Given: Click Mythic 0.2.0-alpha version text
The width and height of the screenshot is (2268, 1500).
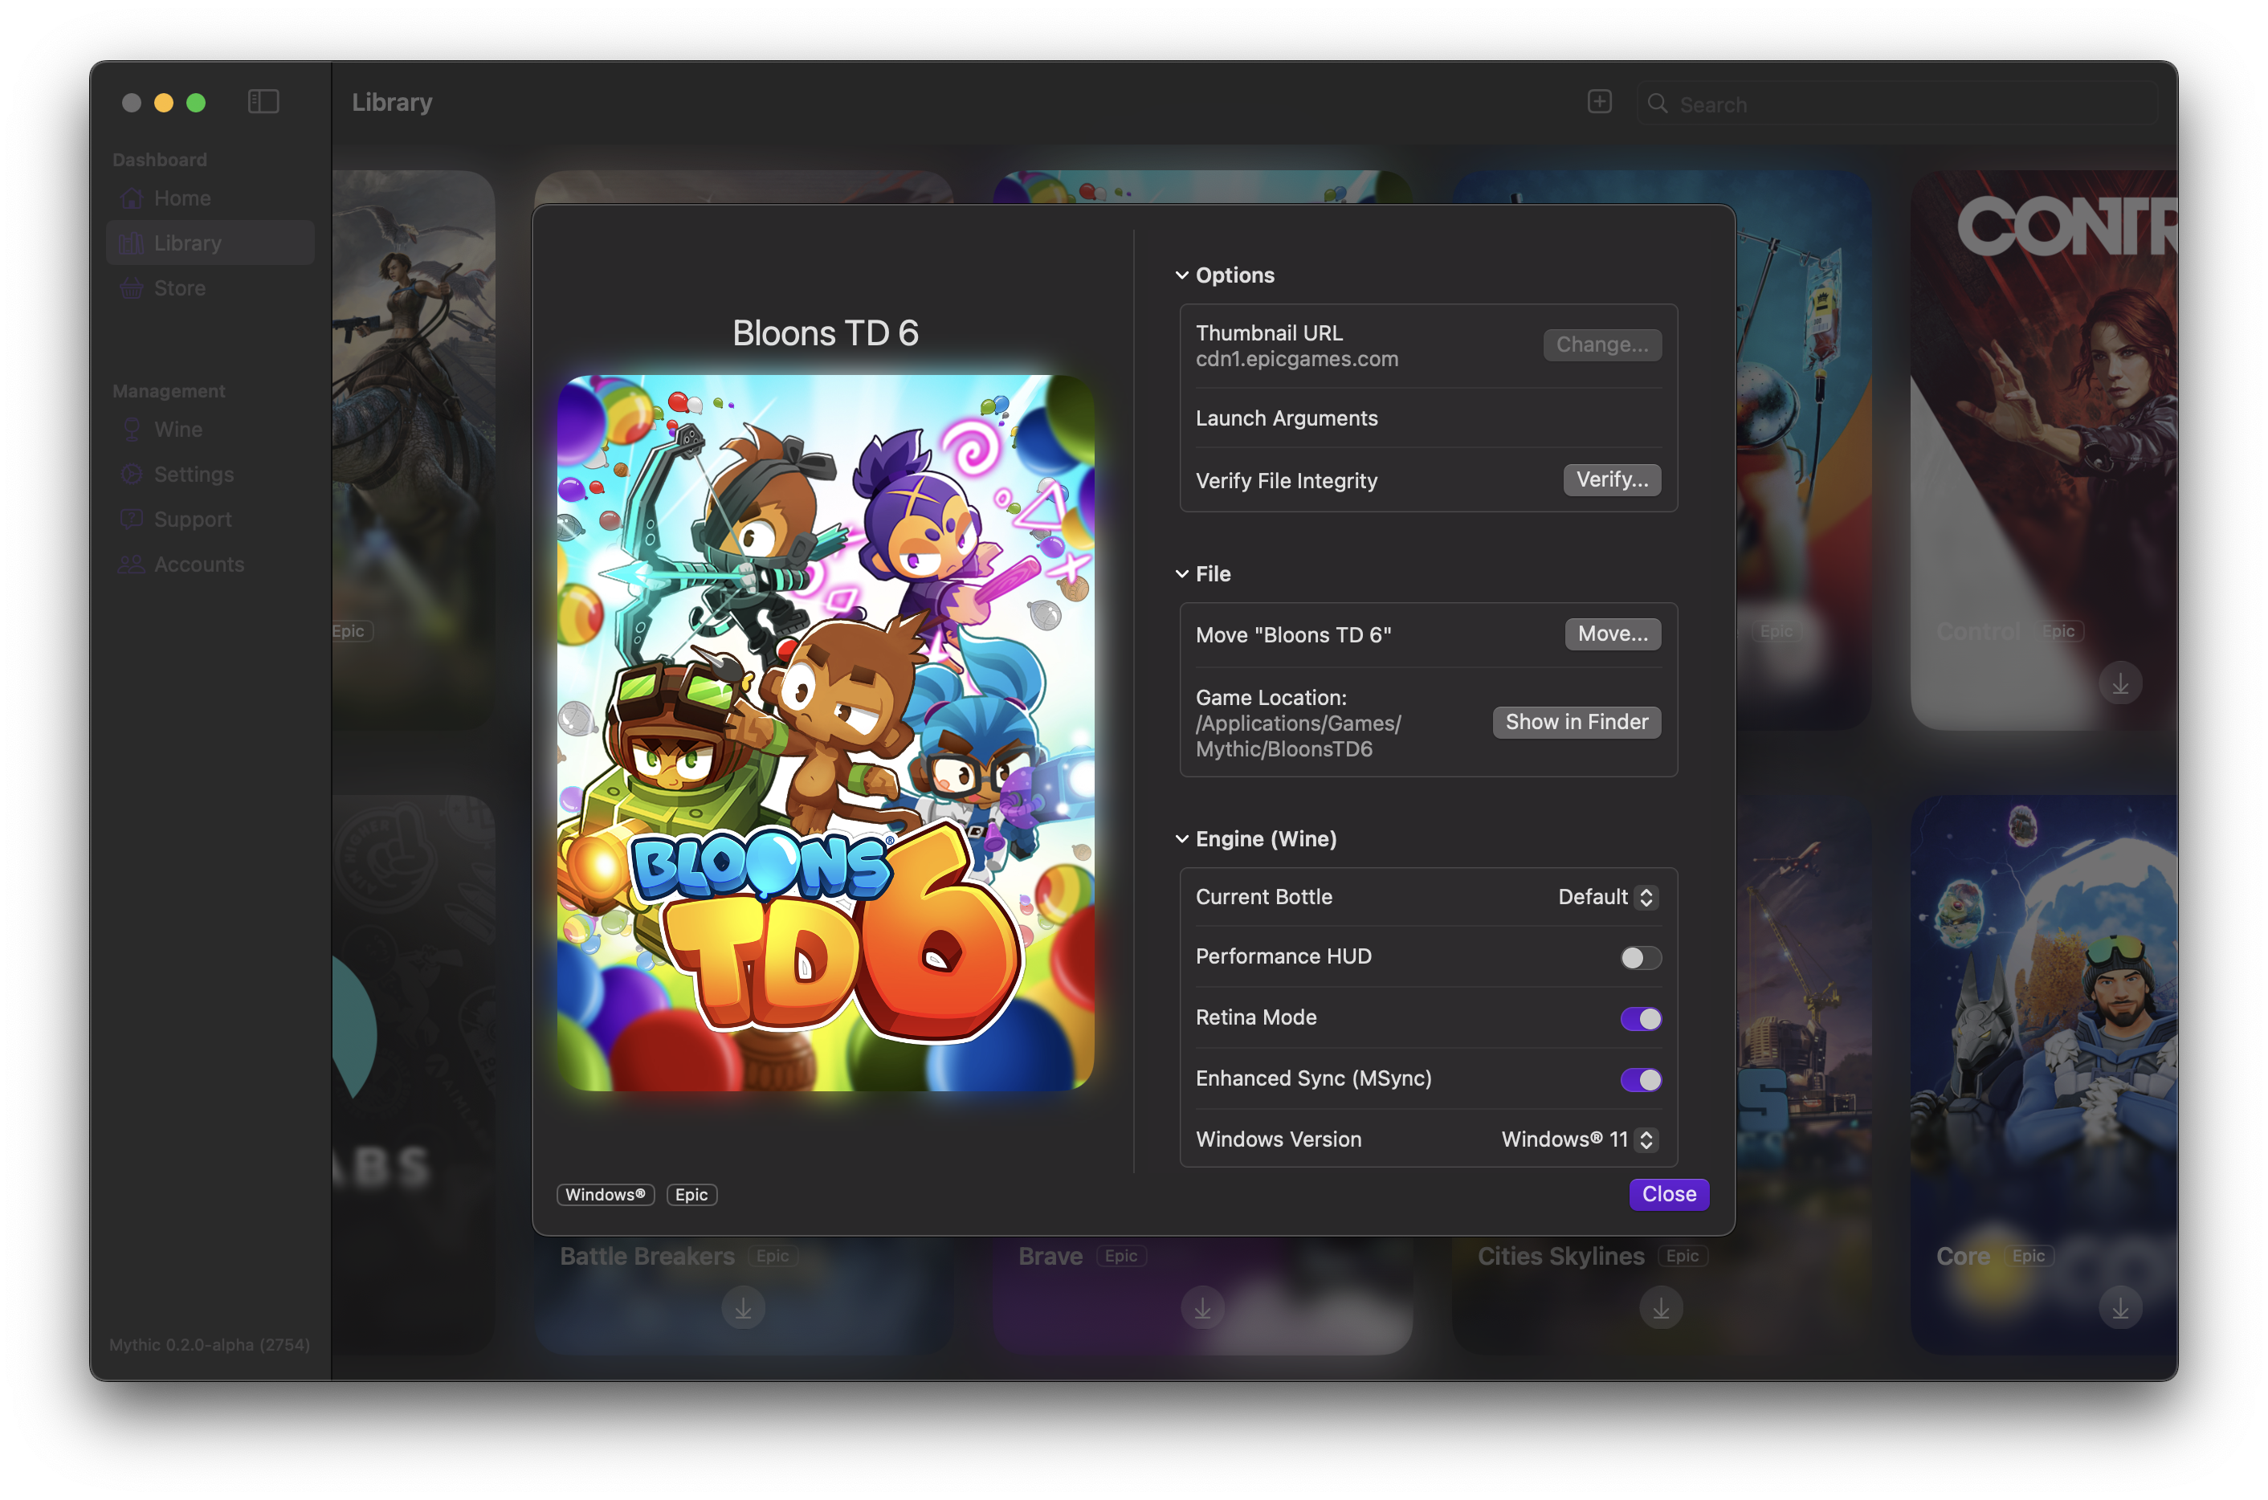Looking at the screenshot, I should coord(210,1345).
